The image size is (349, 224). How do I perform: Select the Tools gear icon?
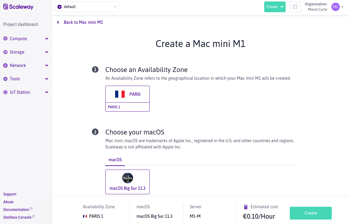5,79
